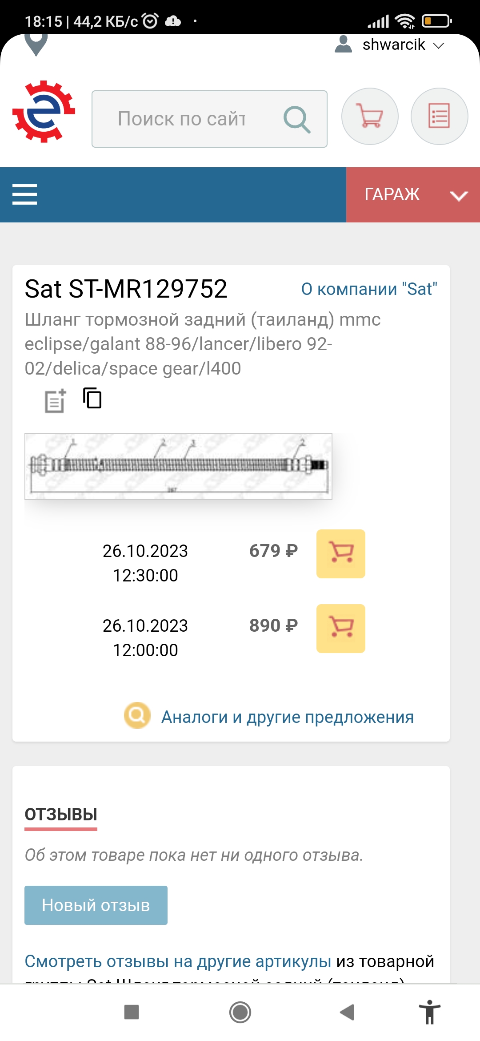This screenshot has width=480, height=1041.
Task: Tap the search magnifier icon
Action: 296,119
